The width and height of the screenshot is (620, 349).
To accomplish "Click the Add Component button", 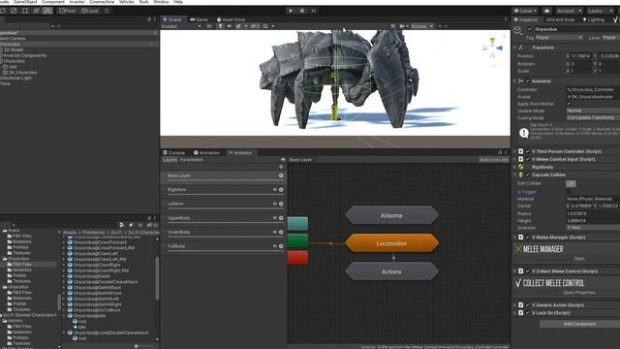I will [x=579, y=324].
